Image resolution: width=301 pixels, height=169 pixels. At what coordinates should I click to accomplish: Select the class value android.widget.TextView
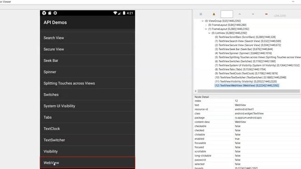tap(249, 114)
